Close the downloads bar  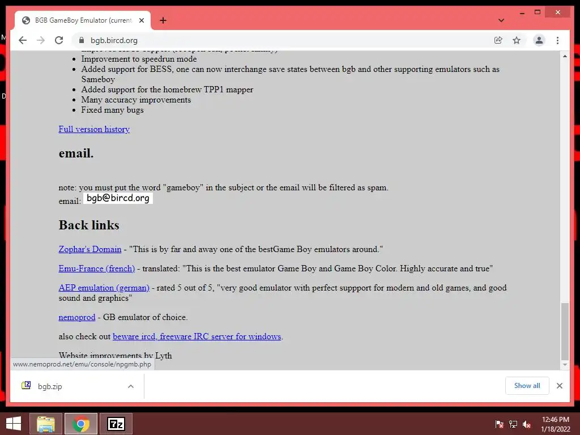[559, 386]
